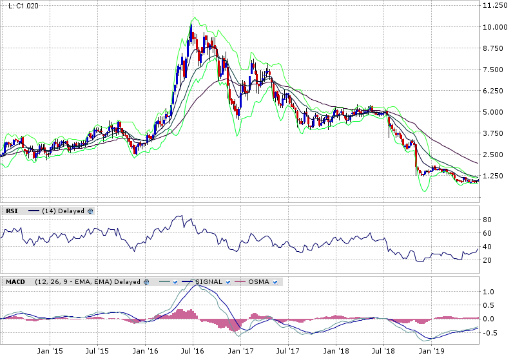The height and width of the screenshot is (360, 513).
Task: Click the RSI axis value 60
Action: point(487,233)
